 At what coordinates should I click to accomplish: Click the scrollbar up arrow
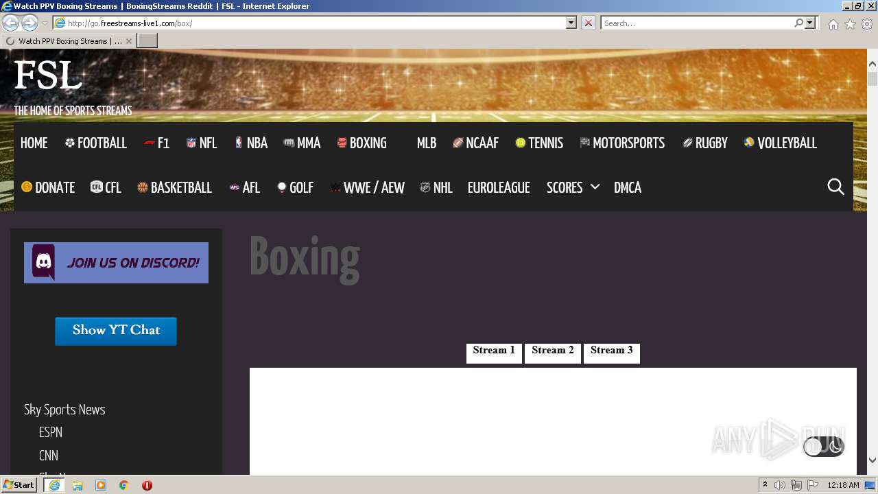pos(873,64)
